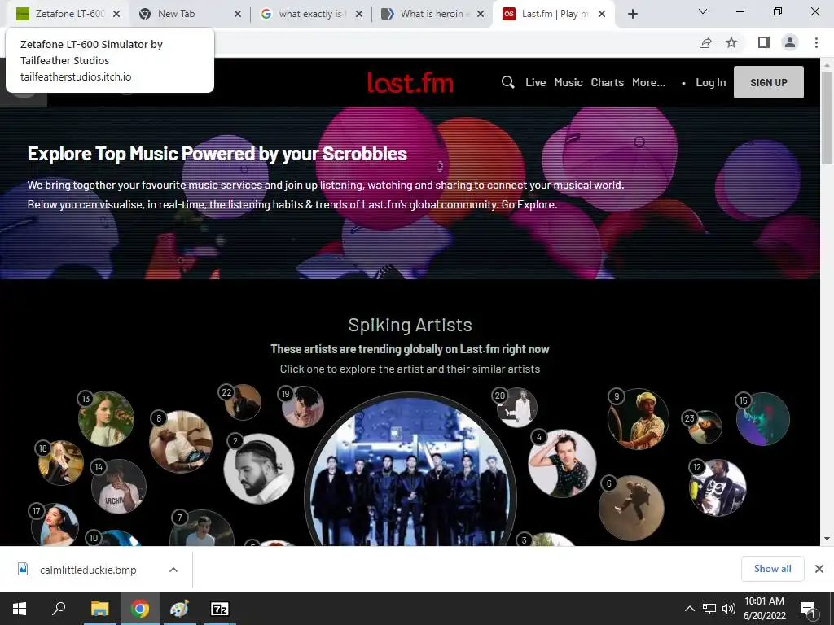Viewport: 834px width, 625px height.
Task: Select artist bubble number 12
Action: [x=718, y=487]
